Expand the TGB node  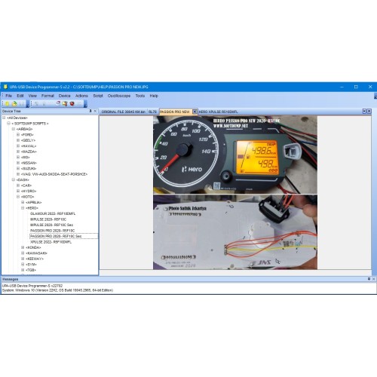[x=23, y=270]
